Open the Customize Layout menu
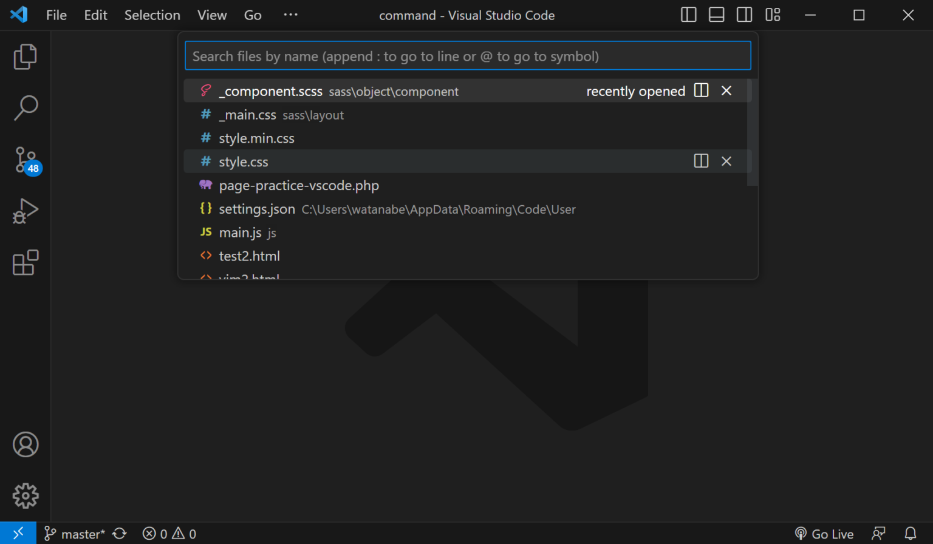 (773, 15)
